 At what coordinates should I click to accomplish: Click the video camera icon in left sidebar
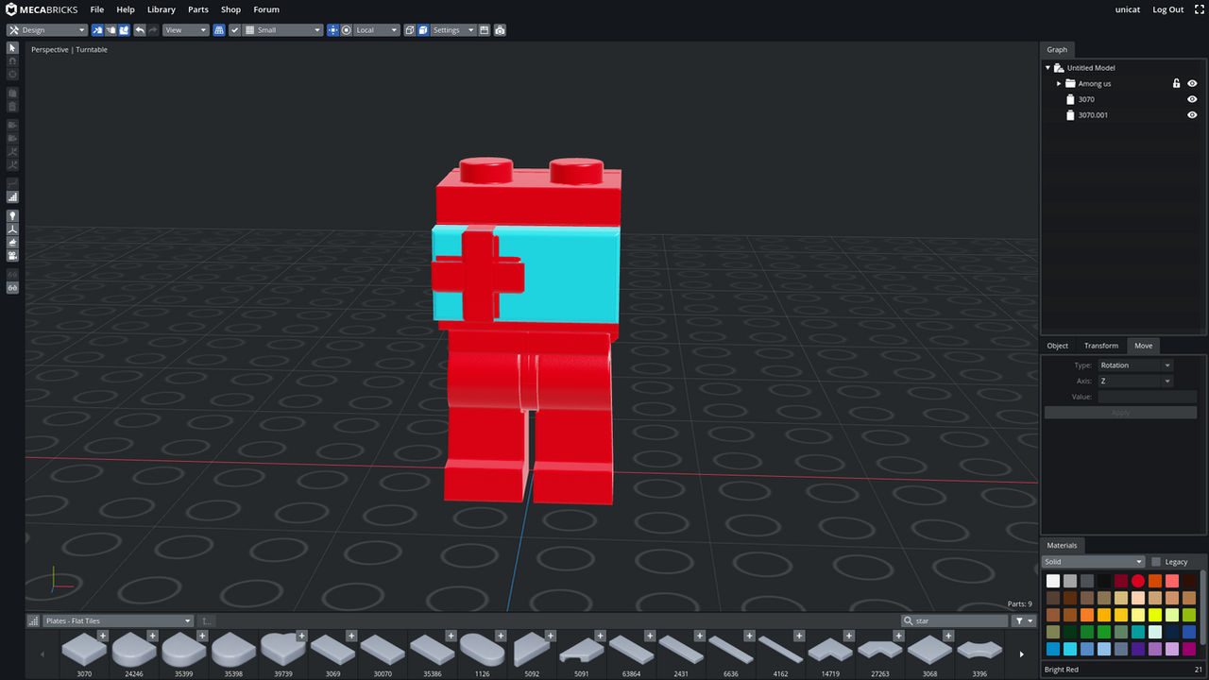[x=12, y=256]
